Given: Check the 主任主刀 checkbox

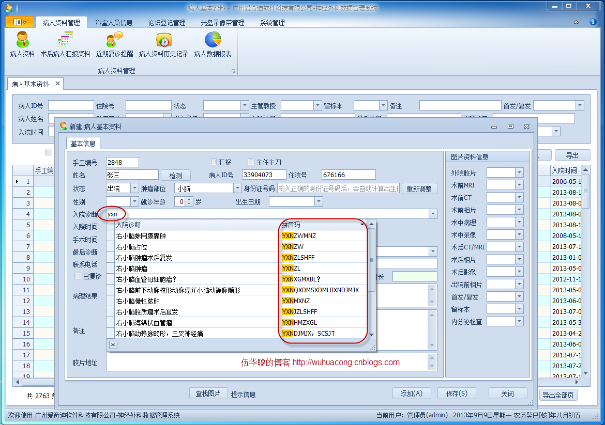Looking at the screenshot, I should (251, 162).
